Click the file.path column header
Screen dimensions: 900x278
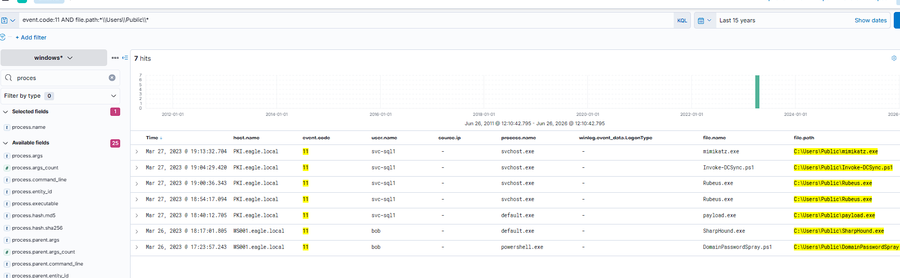tap(804, 138)
